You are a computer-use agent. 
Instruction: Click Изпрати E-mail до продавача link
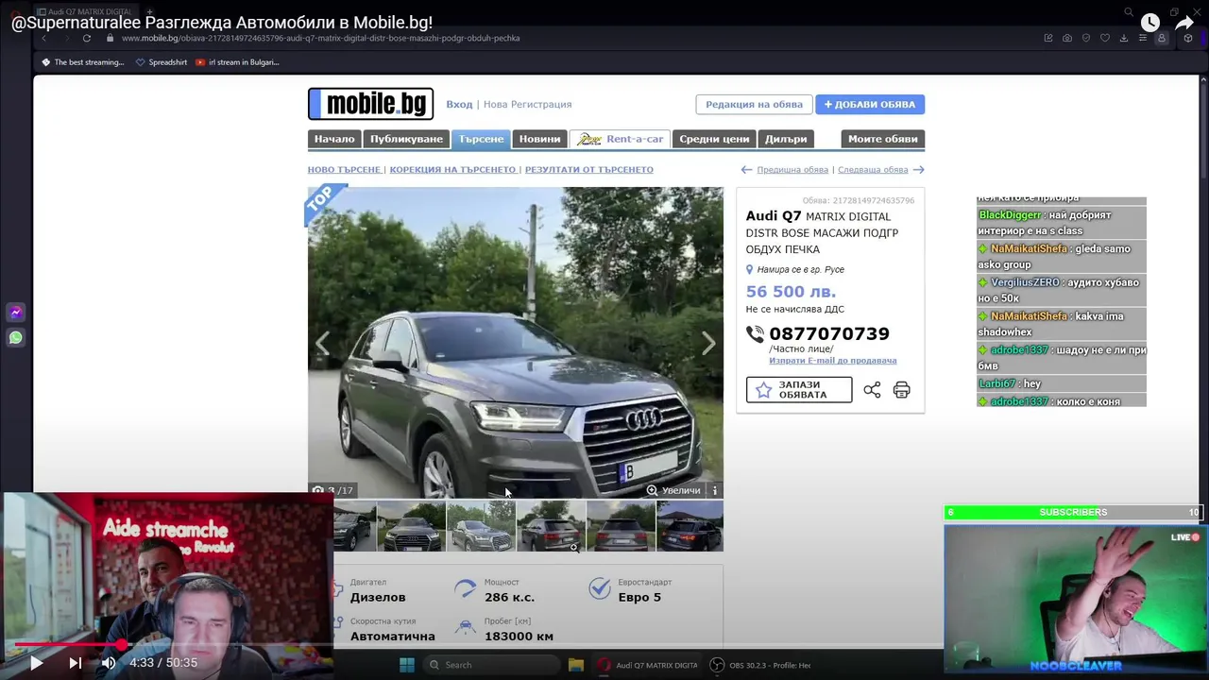coord(832,361)
